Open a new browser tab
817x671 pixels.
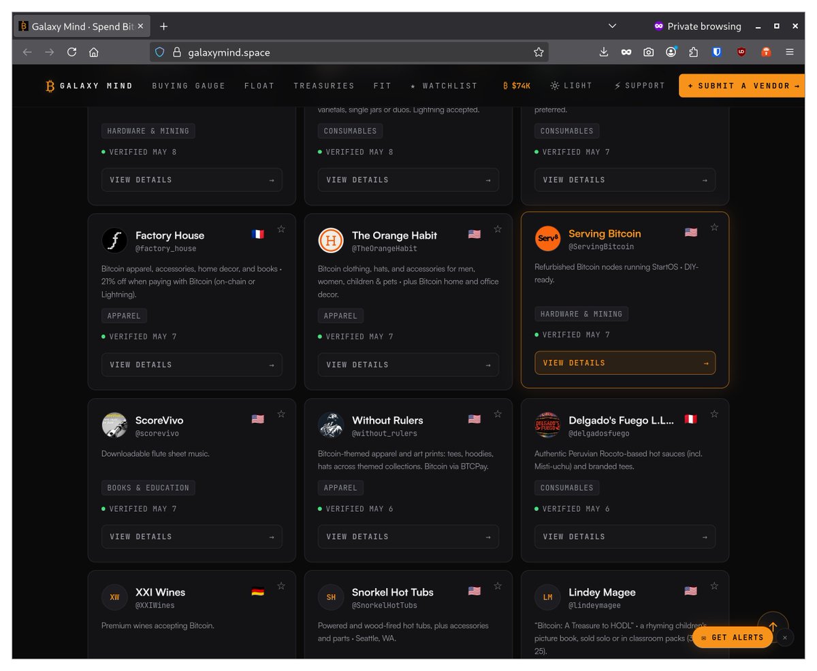pyautogui.click(x=163, y=26)
